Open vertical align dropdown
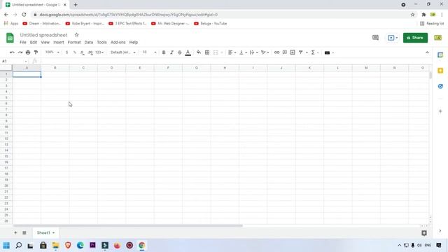 [243, 52]
